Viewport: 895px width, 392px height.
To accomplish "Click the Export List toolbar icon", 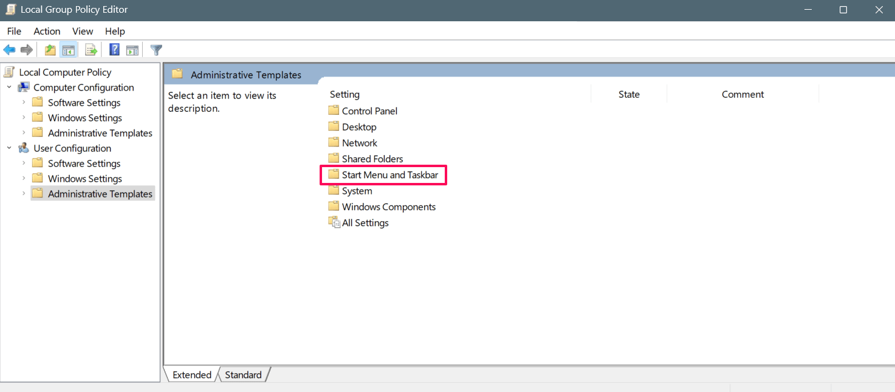I will coord(91,50).
